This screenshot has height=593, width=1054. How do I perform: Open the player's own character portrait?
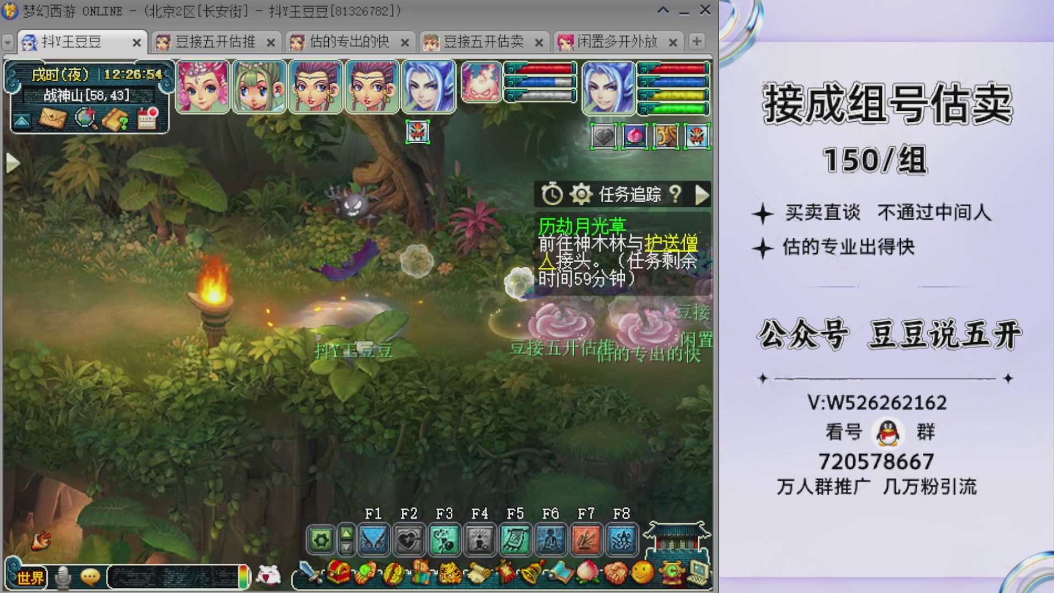tap(608, 87)
